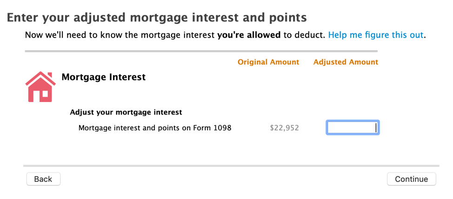Click the roof of the house icon
This screenshot has width=453, height=199.
[40, 78]
